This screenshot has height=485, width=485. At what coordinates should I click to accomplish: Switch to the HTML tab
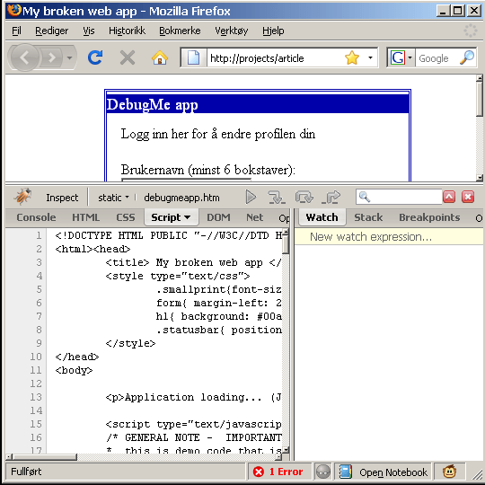click(x=85, y=217)
